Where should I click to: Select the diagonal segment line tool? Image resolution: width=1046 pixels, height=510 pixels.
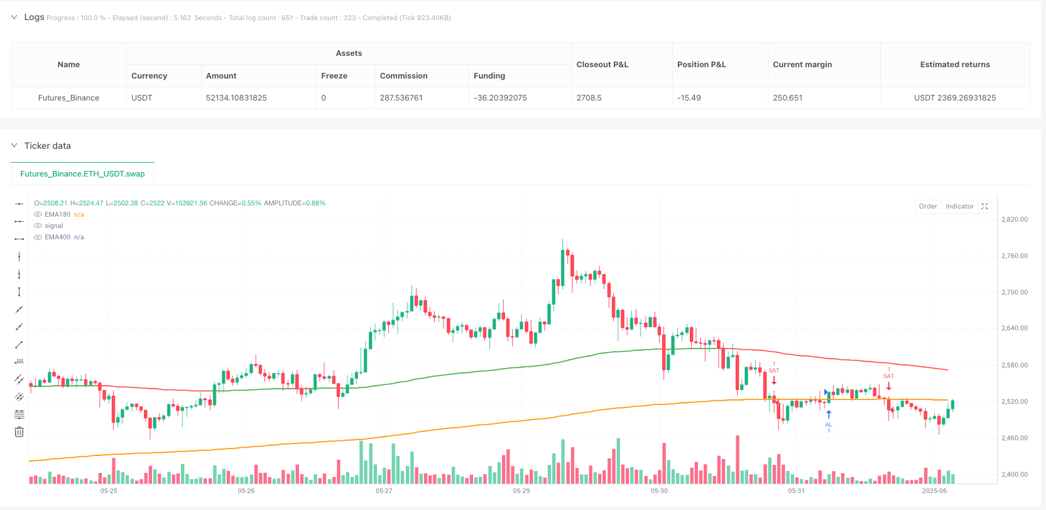pos(19,344)
